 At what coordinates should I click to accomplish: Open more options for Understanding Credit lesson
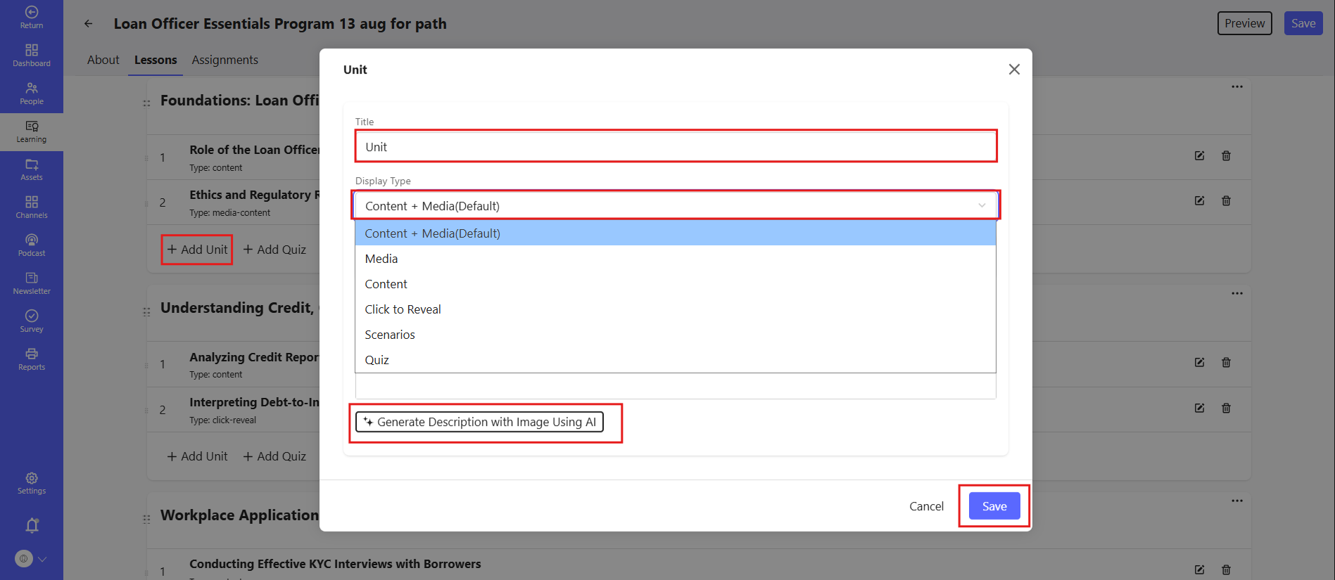[1237, 293]
